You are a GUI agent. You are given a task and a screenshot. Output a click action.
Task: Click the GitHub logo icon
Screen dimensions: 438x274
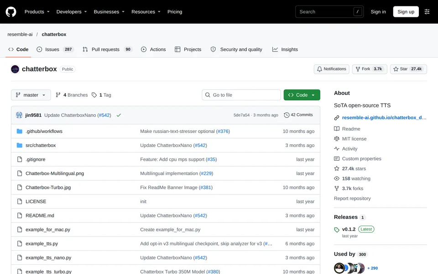coord(11,12)
